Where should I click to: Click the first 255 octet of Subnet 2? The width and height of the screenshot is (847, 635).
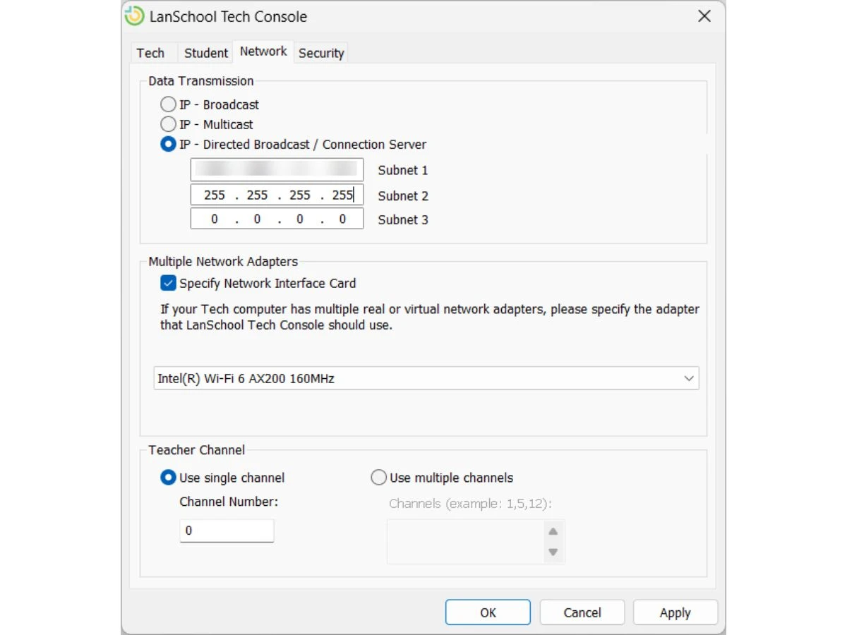[x=215, y=195]
